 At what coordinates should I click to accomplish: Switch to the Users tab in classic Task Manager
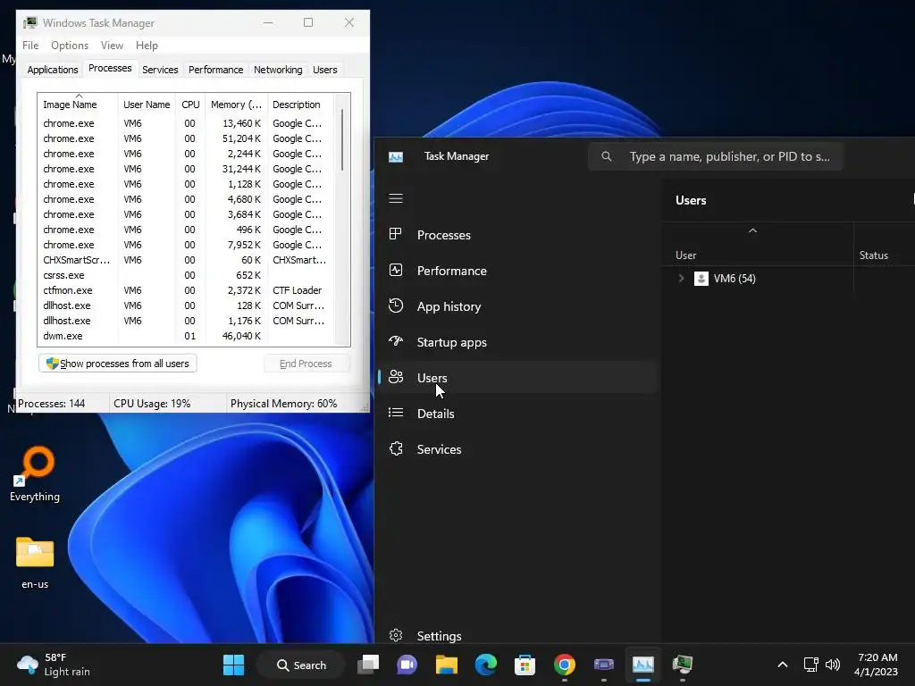tap(324, 70)
